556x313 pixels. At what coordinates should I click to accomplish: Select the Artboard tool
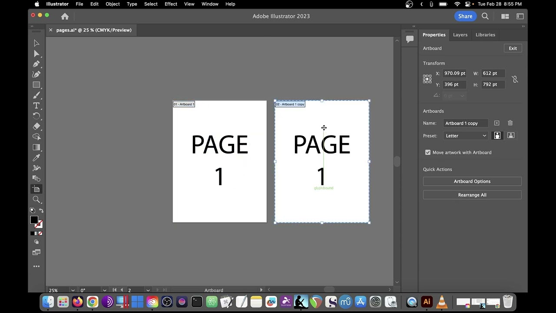tap(36, 189)
